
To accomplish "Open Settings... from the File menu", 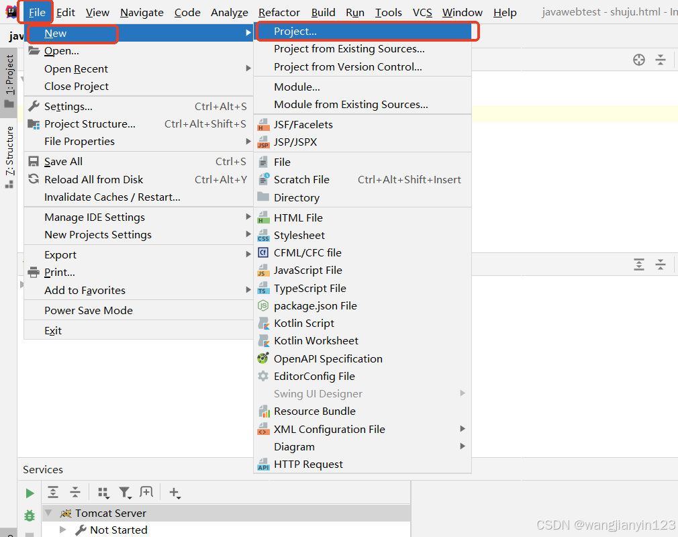I will click(x=138, y=106).
